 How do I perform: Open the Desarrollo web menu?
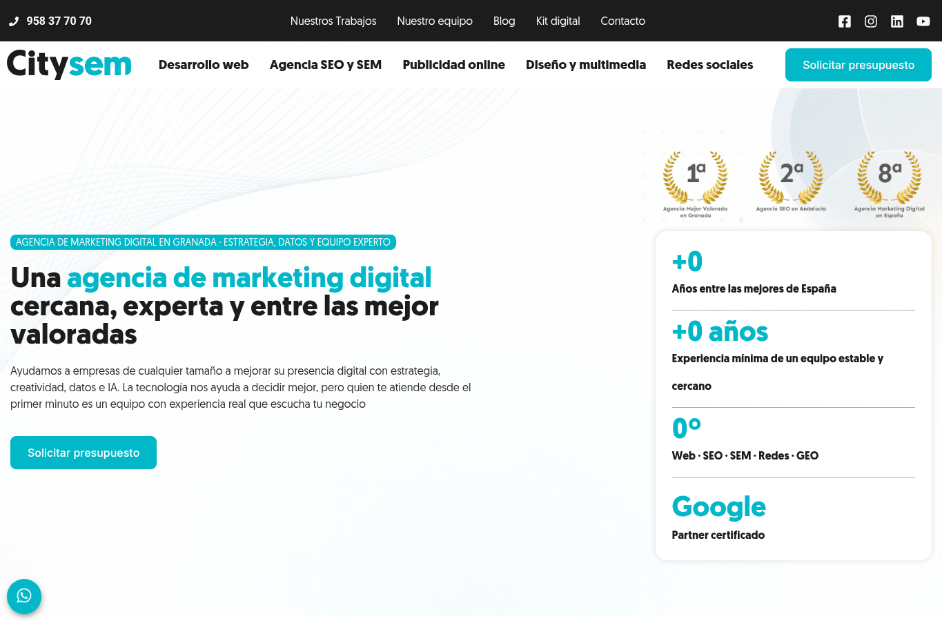[204, 65]
